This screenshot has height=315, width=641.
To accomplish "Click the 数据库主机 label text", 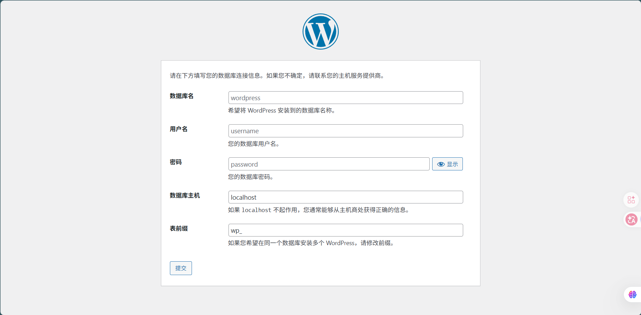I will pos(185,196).
